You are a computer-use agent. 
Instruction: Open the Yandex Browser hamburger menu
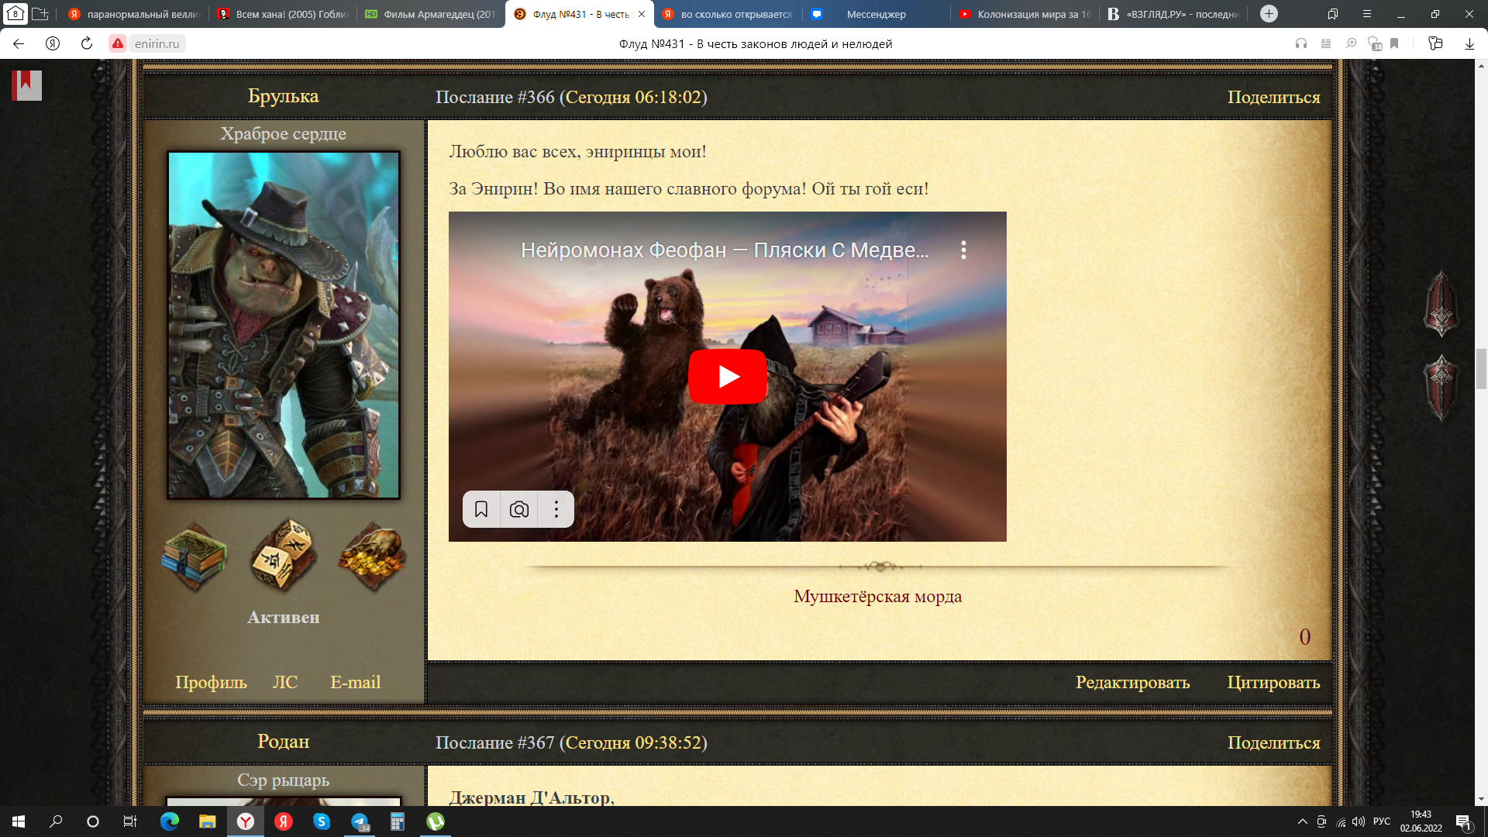[1367, 14]
